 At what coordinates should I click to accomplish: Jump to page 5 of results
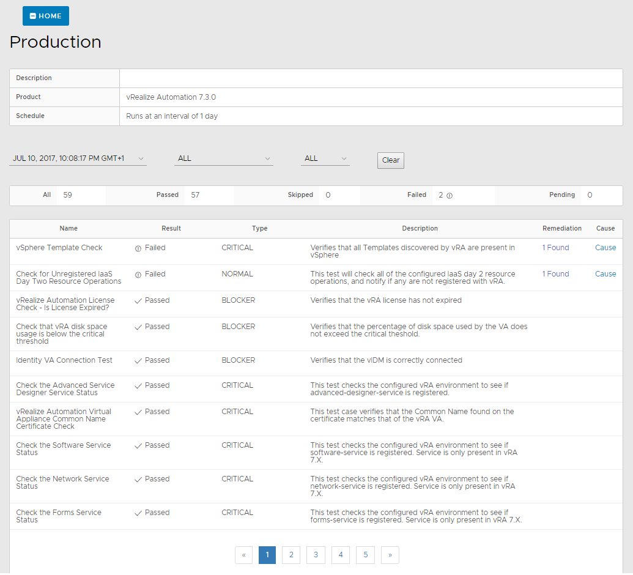coord(365,555)
